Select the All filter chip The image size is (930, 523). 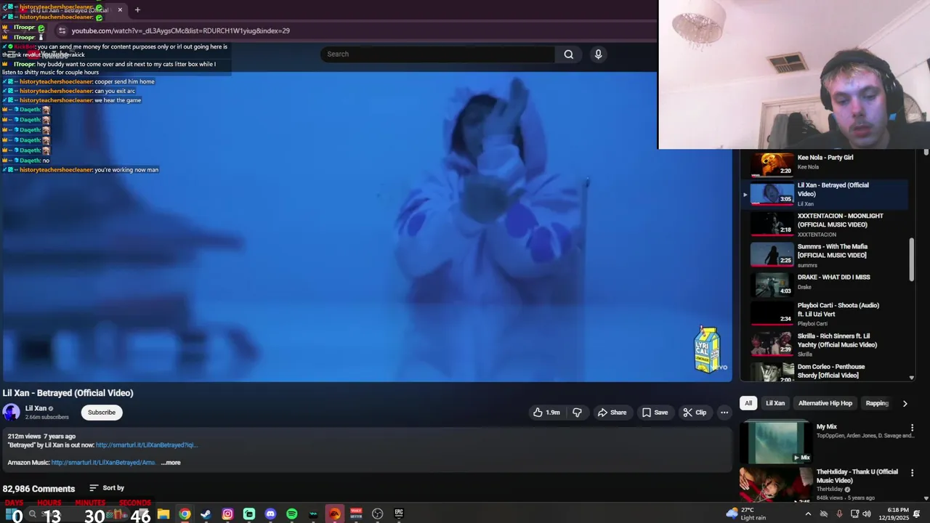tap(748, 403)
